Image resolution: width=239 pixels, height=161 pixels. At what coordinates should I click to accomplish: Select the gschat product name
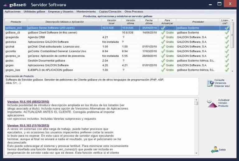[x=10, y=47]
